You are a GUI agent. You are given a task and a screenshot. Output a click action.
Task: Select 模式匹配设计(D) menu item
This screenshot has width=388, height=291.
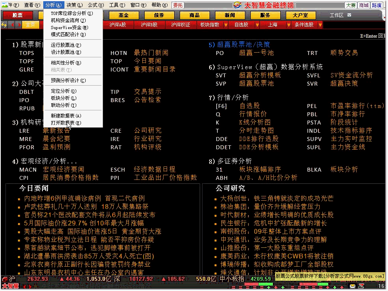(73, 35)
